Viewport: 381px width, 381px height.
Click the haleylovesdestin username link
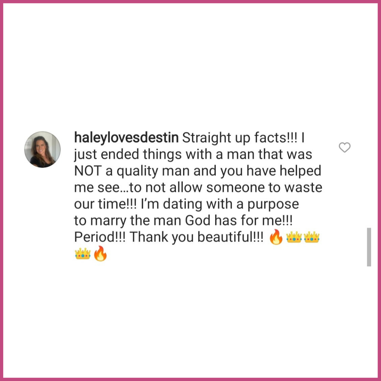(x=126, y=138)
